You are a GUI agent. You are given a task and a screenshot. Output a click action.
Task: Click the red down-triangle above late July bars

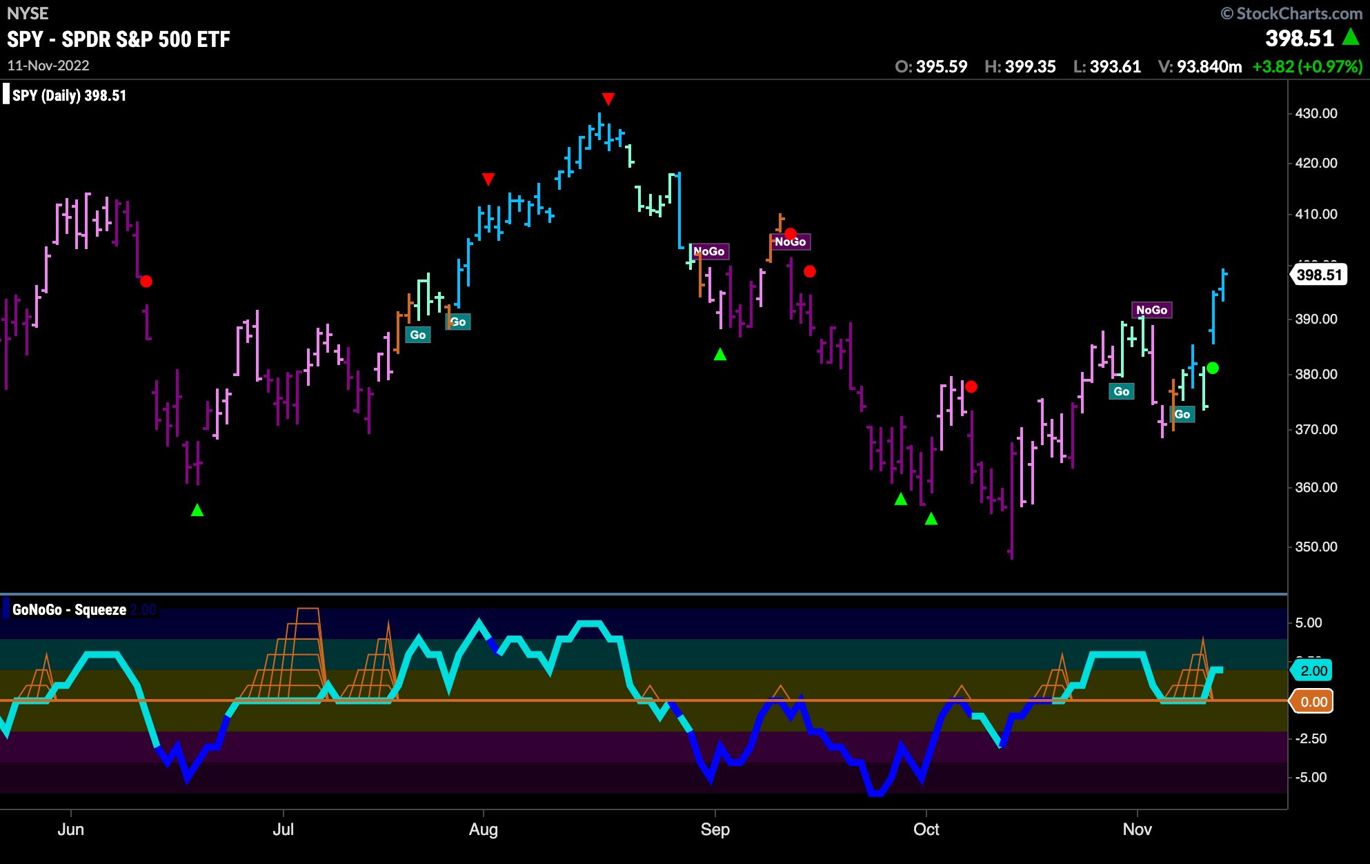488,179
